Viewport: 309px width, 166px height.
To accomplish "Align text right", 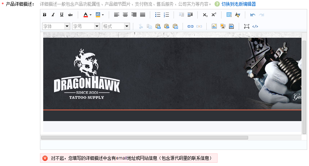I will coord(134,15).
